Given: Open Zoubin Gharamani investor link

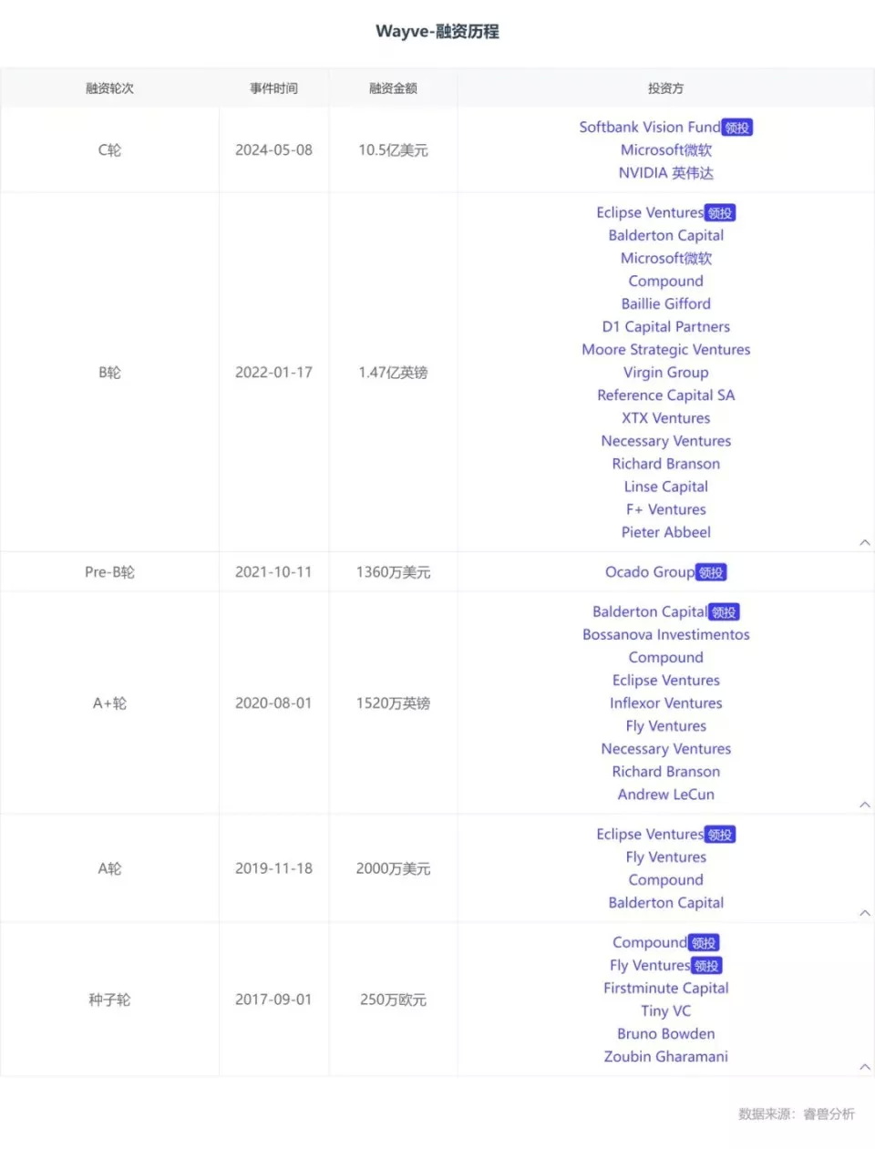Looking at the screenshot, I should [666, 1057].
